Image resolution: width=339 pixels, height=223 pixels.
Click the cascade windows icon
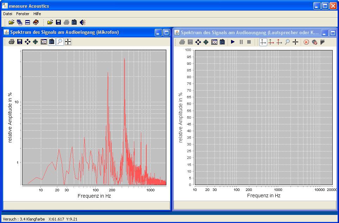19,23
